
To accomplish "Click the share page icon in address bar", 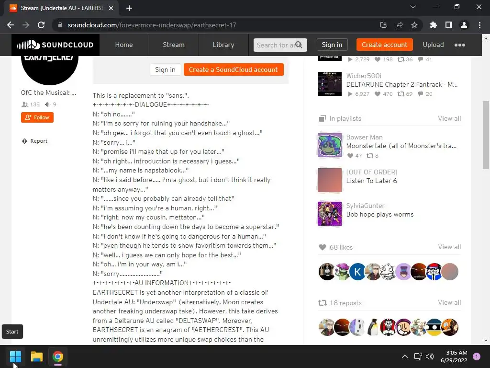I will point(399,25).
